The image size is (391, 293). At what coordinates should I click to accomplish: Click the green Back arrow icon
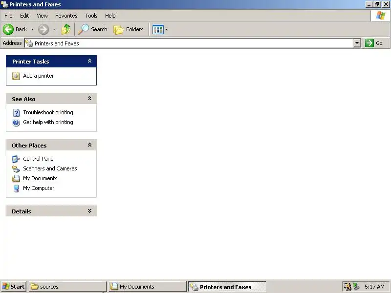coord(8,29)
